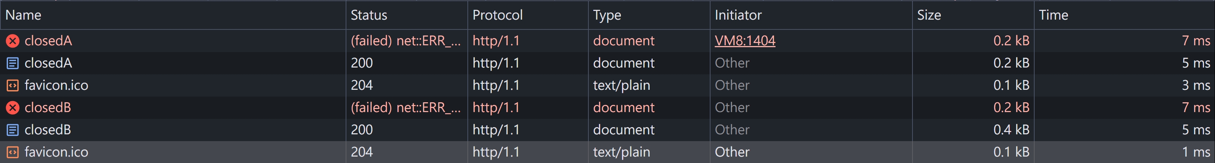Click the orange file icon of the 3 ms favicon.ico
Screen dimensions: 1215x163
coord(13,85)
